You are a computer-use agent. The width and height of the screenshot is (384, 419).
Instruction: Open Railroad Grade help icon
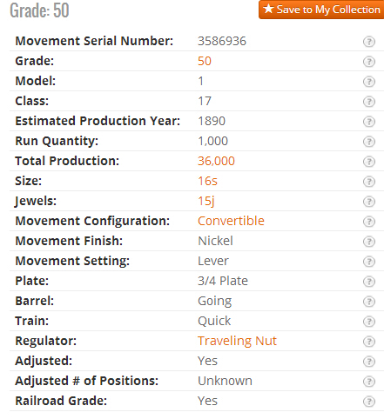pyautogui.click(x=369, y=402)
